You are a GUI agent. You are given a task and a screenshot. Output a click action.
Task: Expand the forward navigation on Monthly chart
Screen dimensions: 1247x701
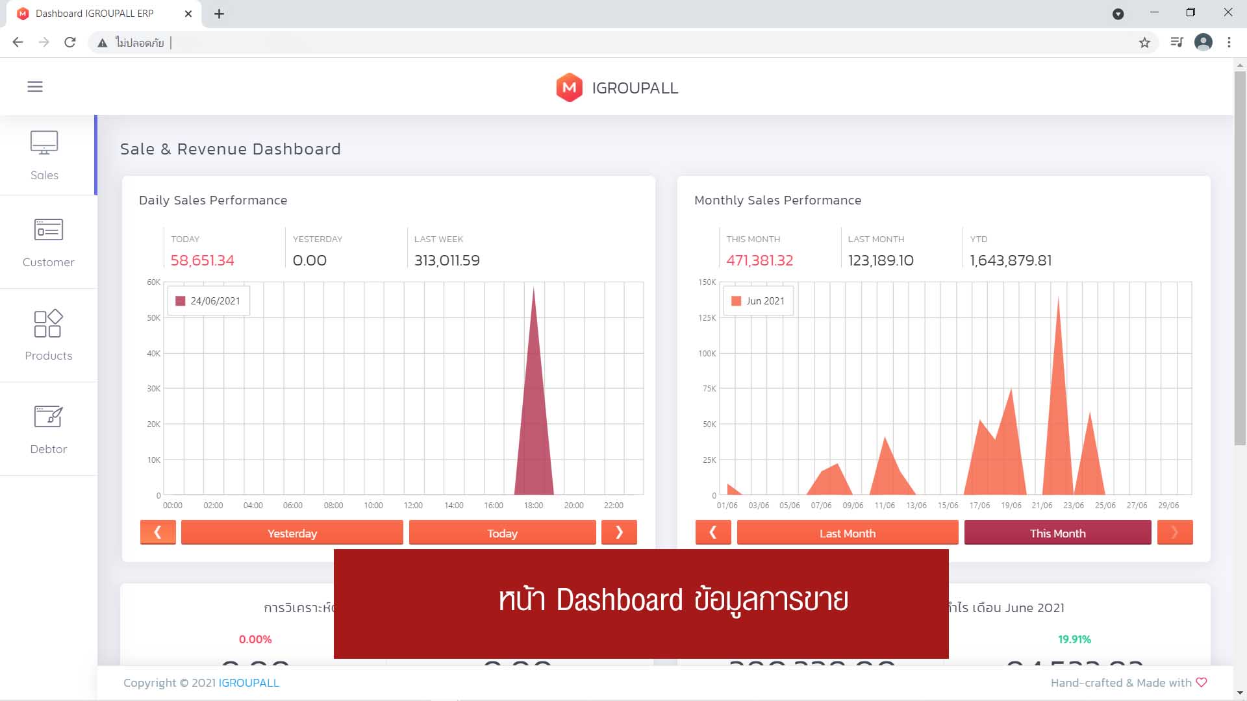tap(1174, 532)
